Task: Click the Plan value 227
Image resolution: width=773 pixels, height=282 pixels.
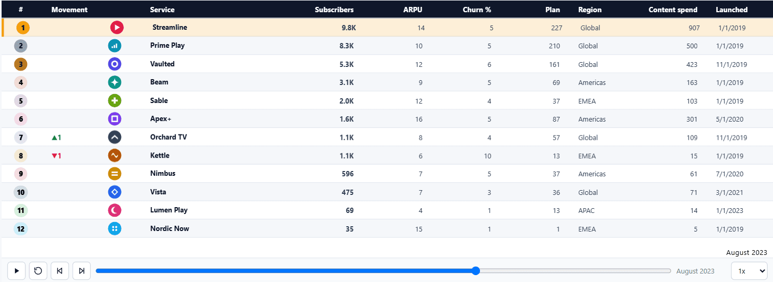Action: pyautogui.click(x=556, y=28)
